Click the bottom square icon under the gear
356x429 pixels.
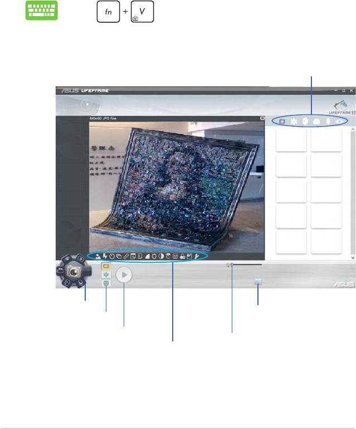(x=106, y=283)
